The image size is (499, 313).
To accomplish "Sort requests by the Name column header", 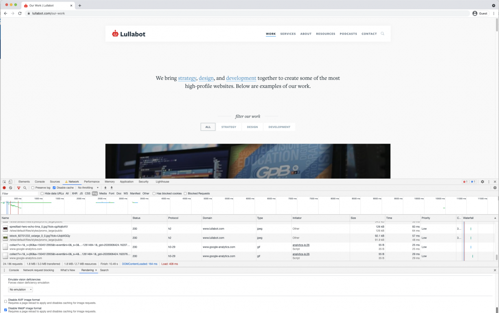I will (x=66, y=218).
